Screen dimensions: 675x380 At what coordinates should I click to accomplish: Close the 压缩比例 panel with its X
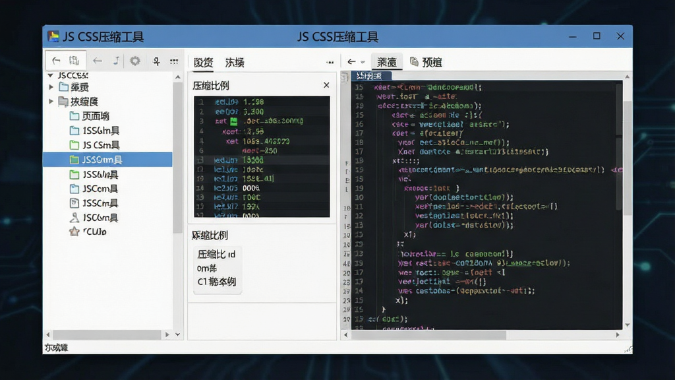click(x=326, y=85)
